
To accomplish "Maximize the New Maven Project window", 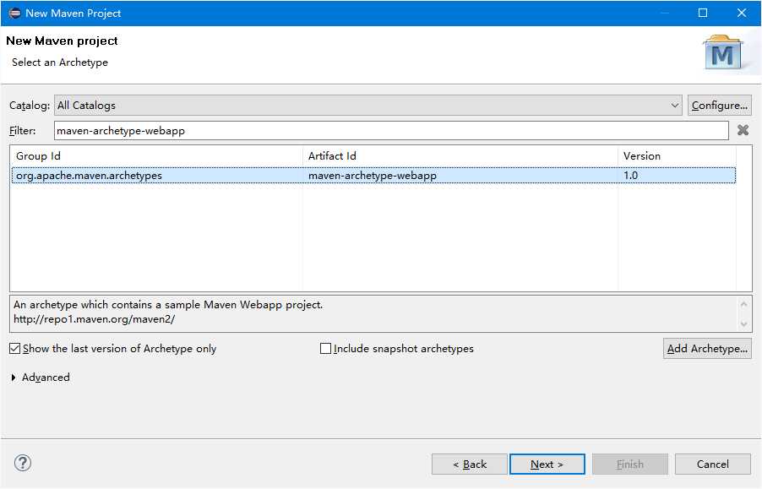I will click(703, 13).
